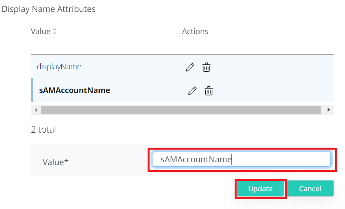Cancel the attribute edit
345x209 pixels.
(310, 189)
